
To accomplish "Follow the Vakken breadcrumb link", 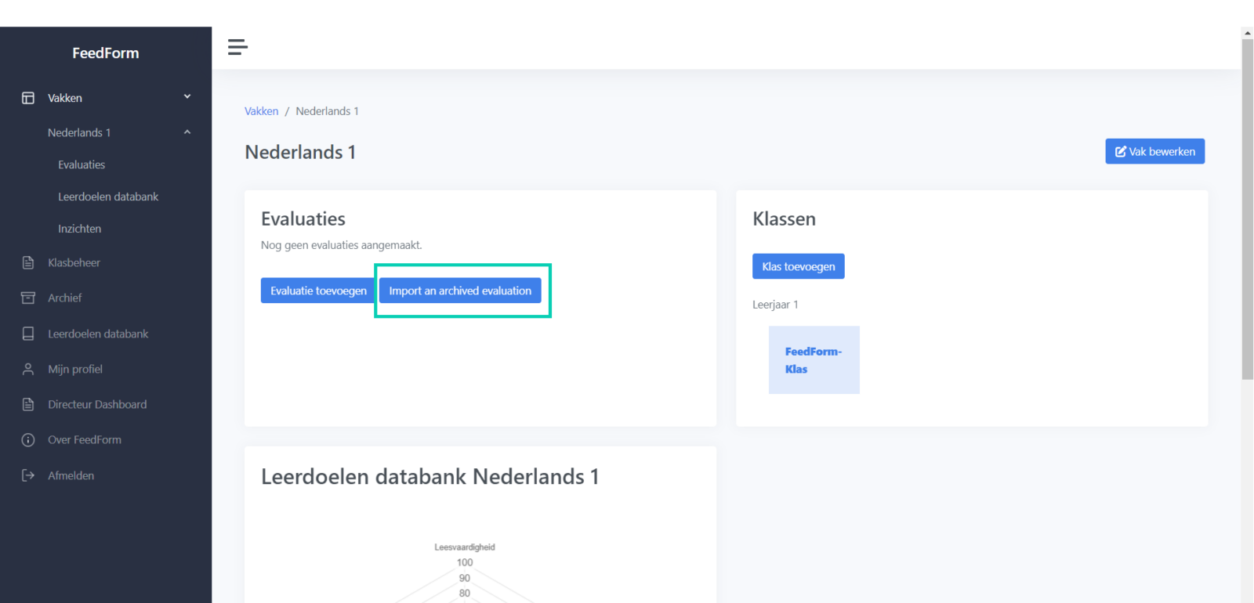I will point(261,111).
